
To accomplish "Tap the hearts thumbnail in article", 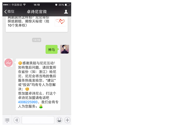I will (60, 21).
